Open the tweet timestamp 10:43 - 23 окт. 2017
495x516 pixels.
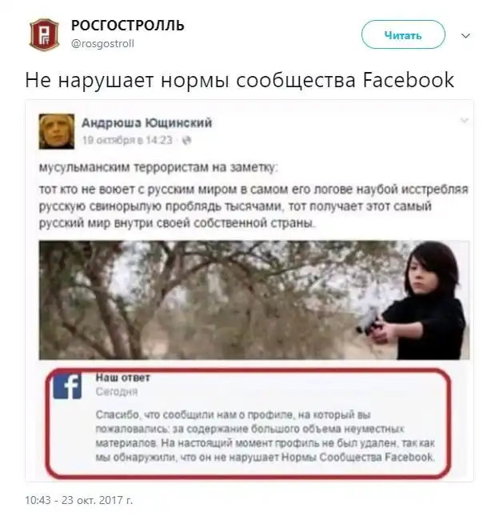(79, 500)
